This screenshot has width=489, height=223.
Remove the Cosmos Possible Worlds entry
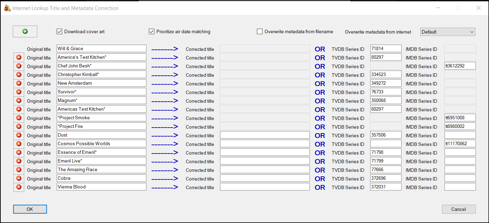19,144
